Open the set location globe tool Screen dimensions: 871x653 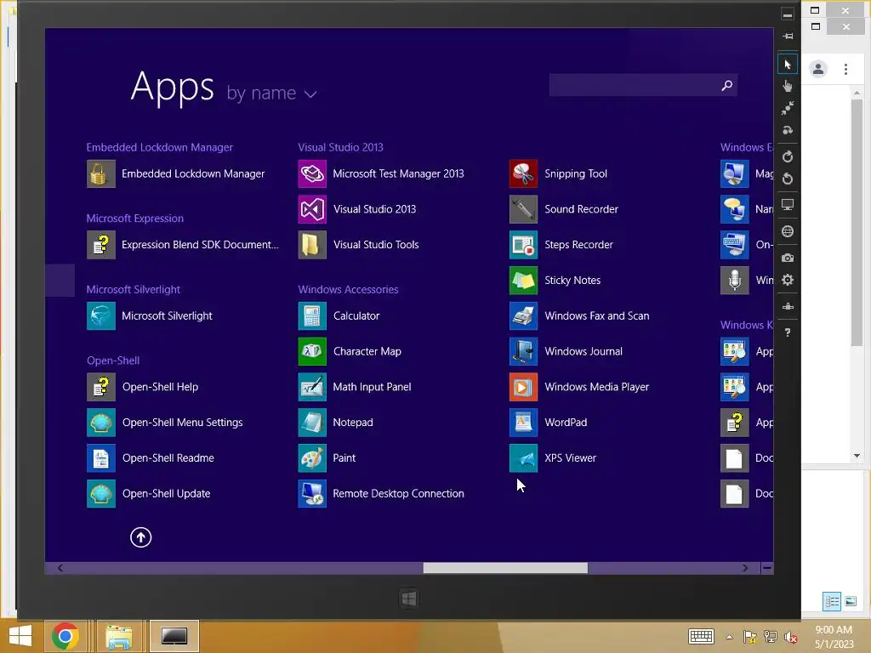click(788, 231)
